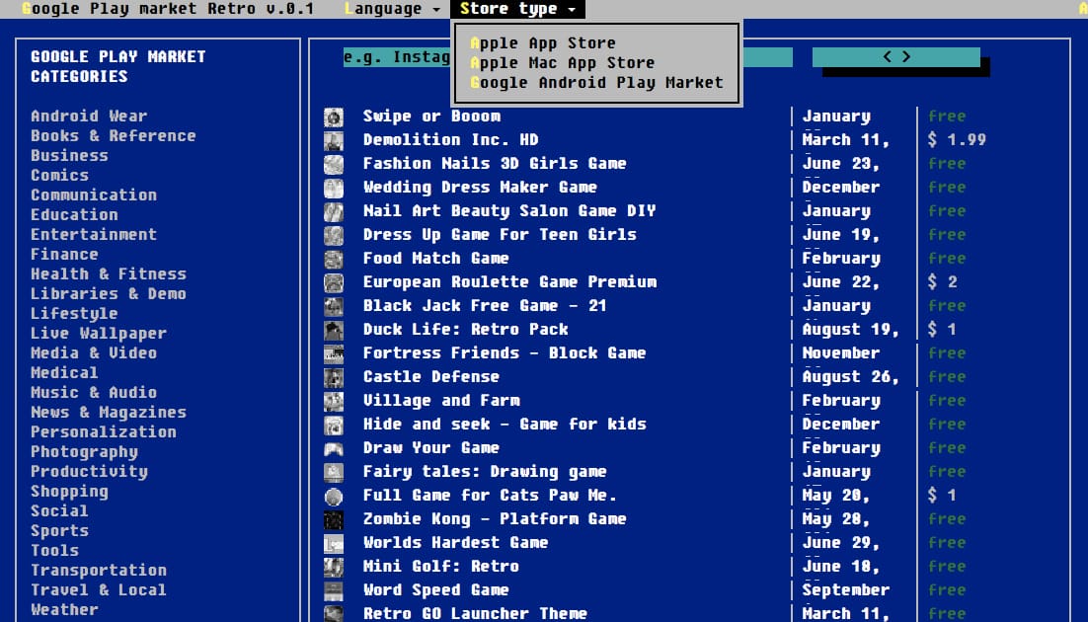Click the Duck Life: Retro Pack icon
Screen dimensions: 1088x622
coord(334,330)
